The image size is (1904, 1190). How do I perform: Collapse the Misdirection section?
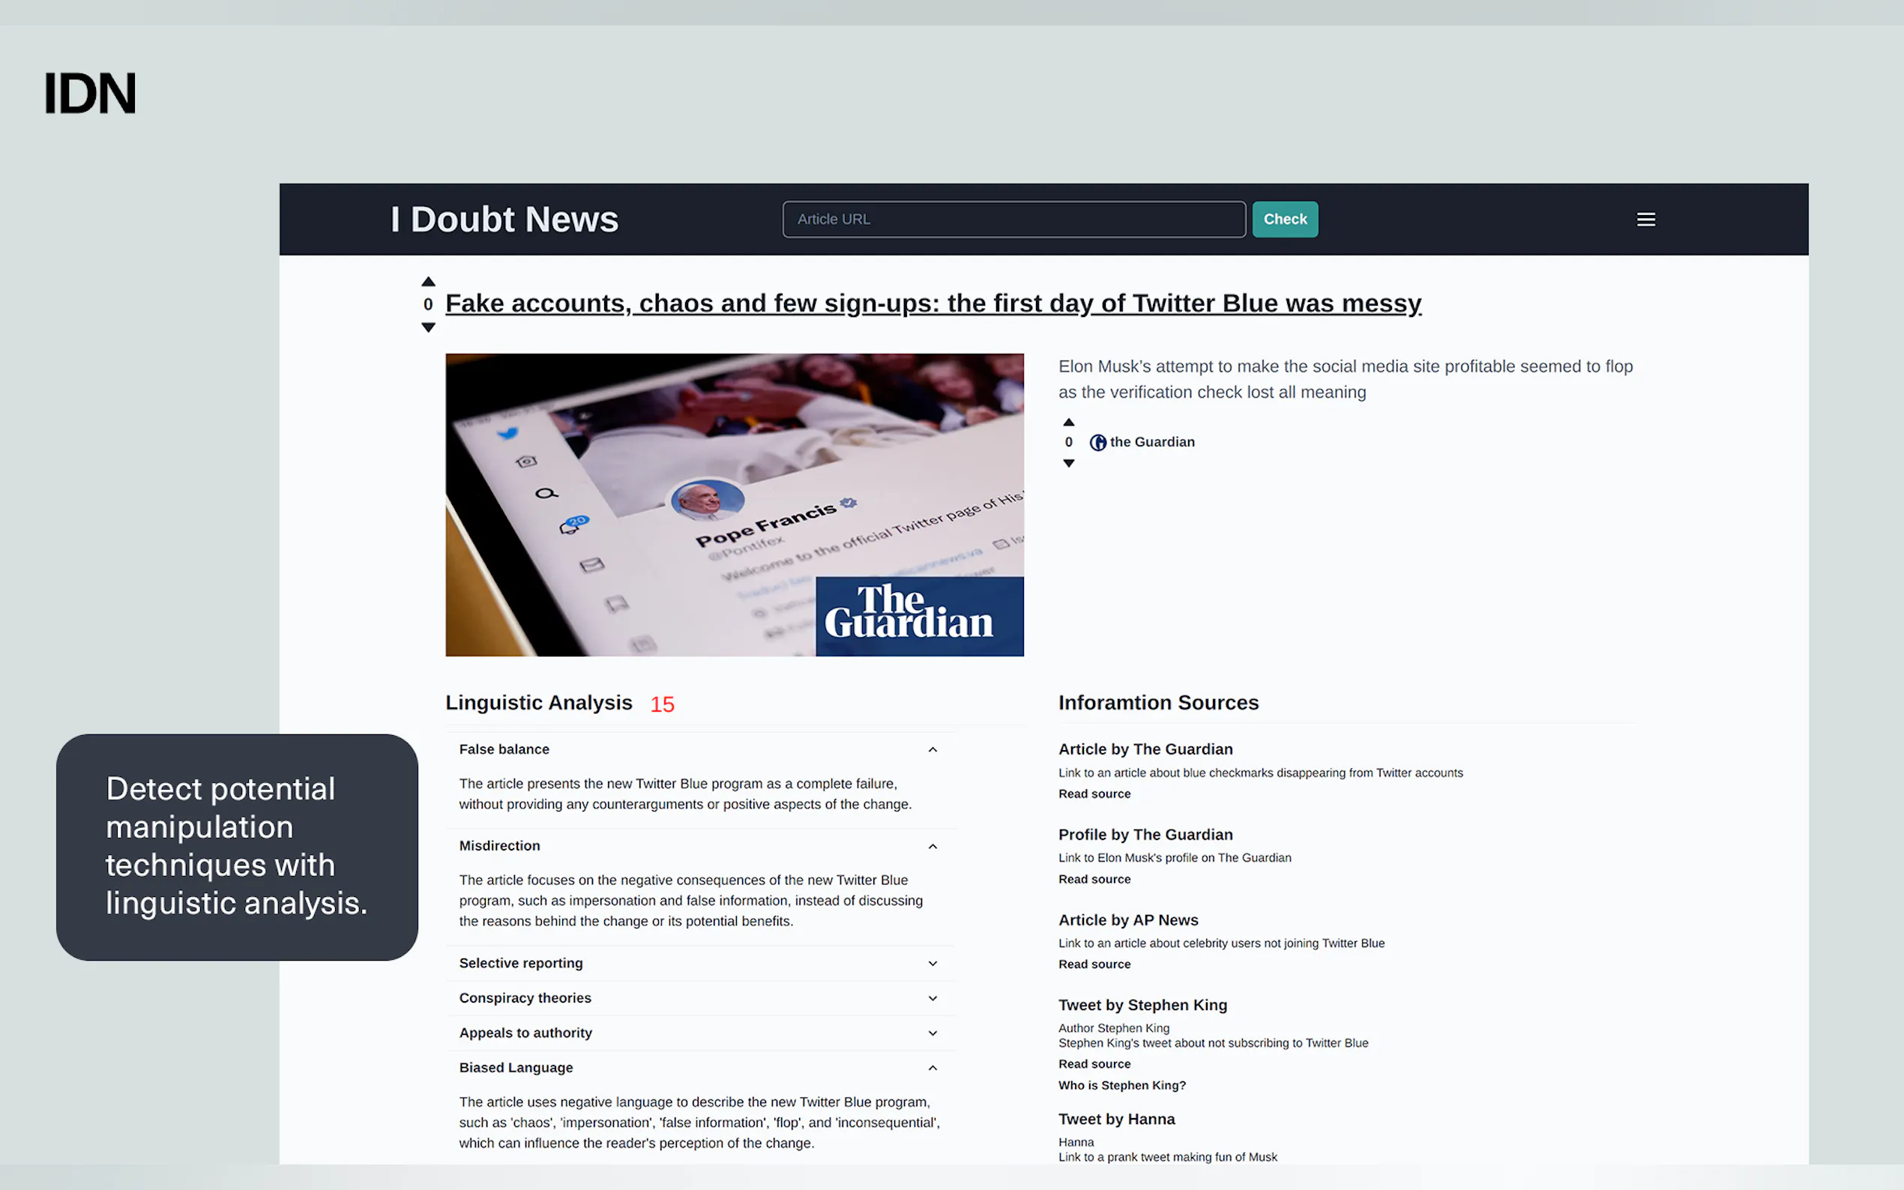[933, 847]
